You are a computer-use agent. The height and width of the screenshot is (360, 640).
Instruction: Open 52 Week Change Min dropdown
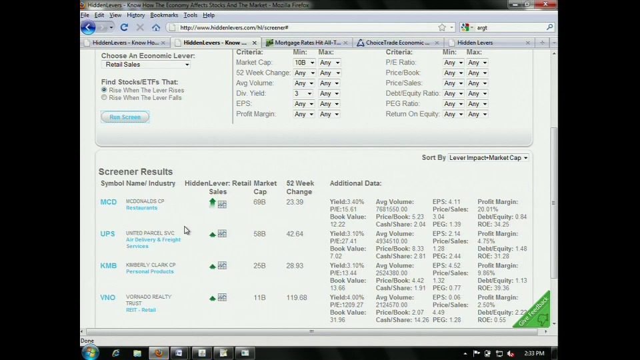[304, 73]
